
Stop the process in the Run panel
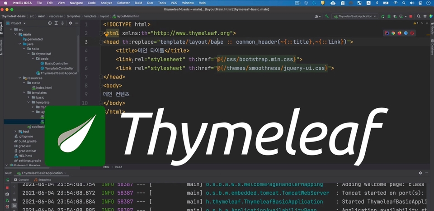[7, 188]
